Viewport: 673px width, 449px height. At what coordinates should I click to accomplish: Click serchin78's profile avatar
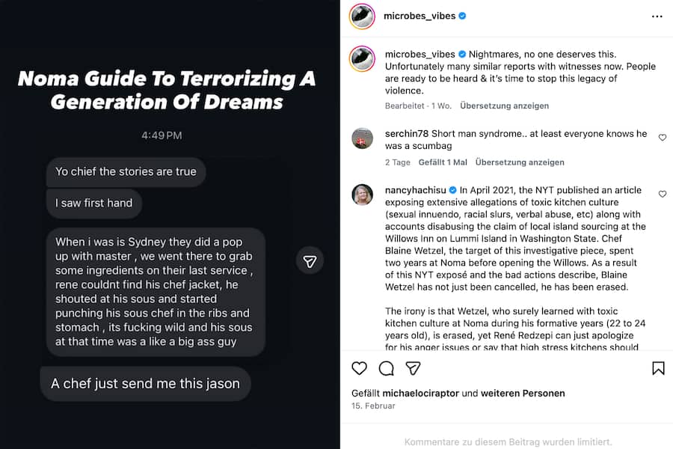(x=362, y=139)
